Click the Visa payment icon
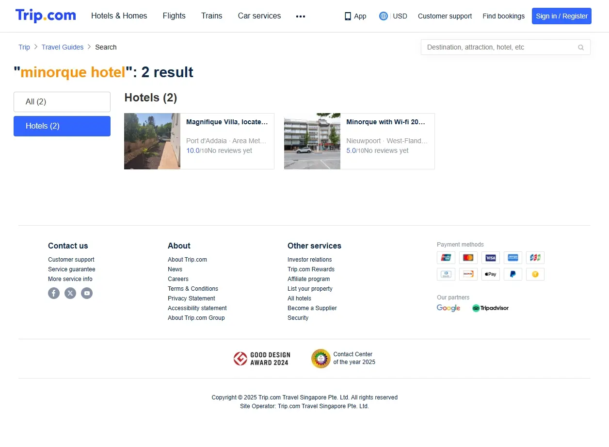 tap(491, 258)
